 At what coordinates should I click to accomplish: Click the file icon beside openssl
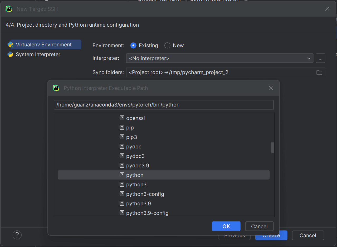pyautogui.click(x=122, y=118)
